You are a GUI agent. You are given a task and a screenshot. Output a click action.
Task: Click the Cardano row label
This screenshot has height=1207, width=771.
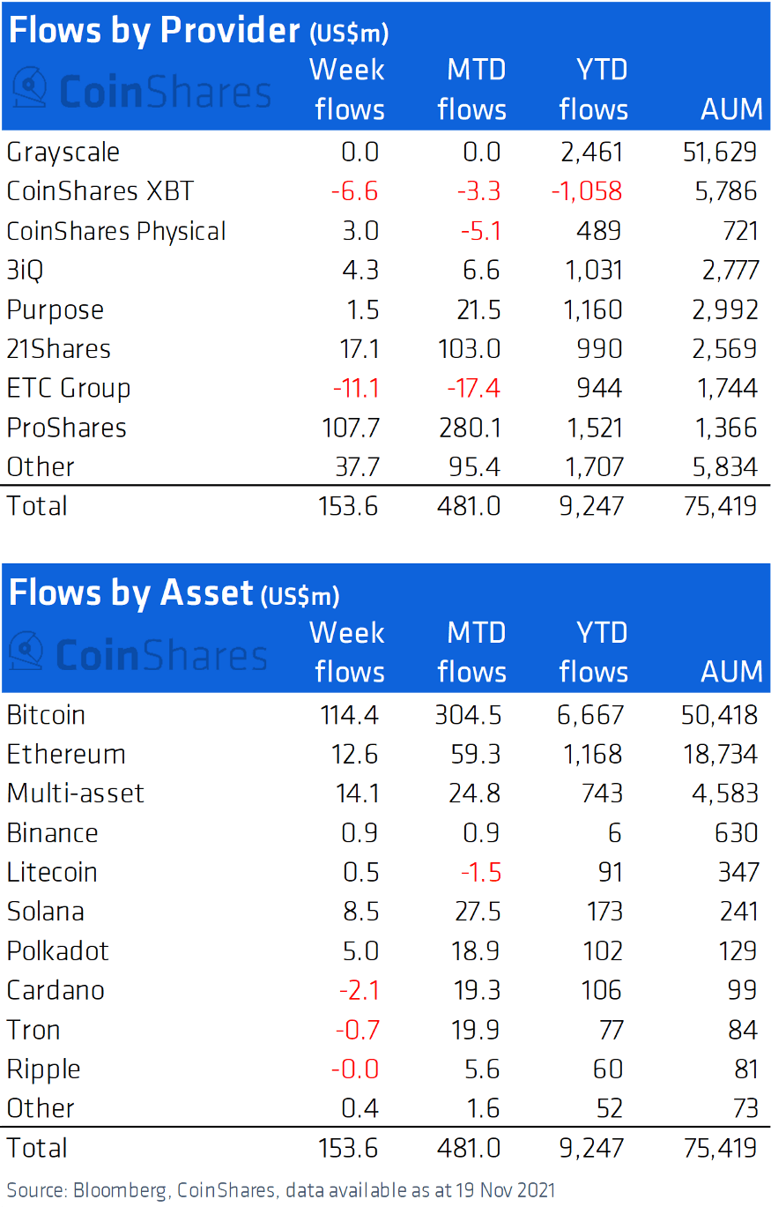[x=56, y=990]
